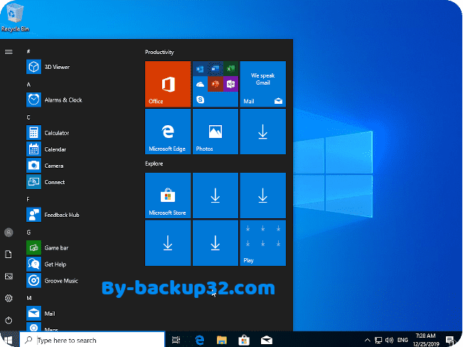The width and height of the screenshot is (463, 347).
Task: Click the network tray icon
Action: (378, 340)
